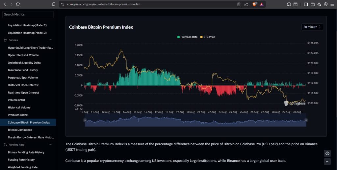Open Brave Rewards triangle icon
The height and width of the screenshot is (170, 337).
[262, 4]
